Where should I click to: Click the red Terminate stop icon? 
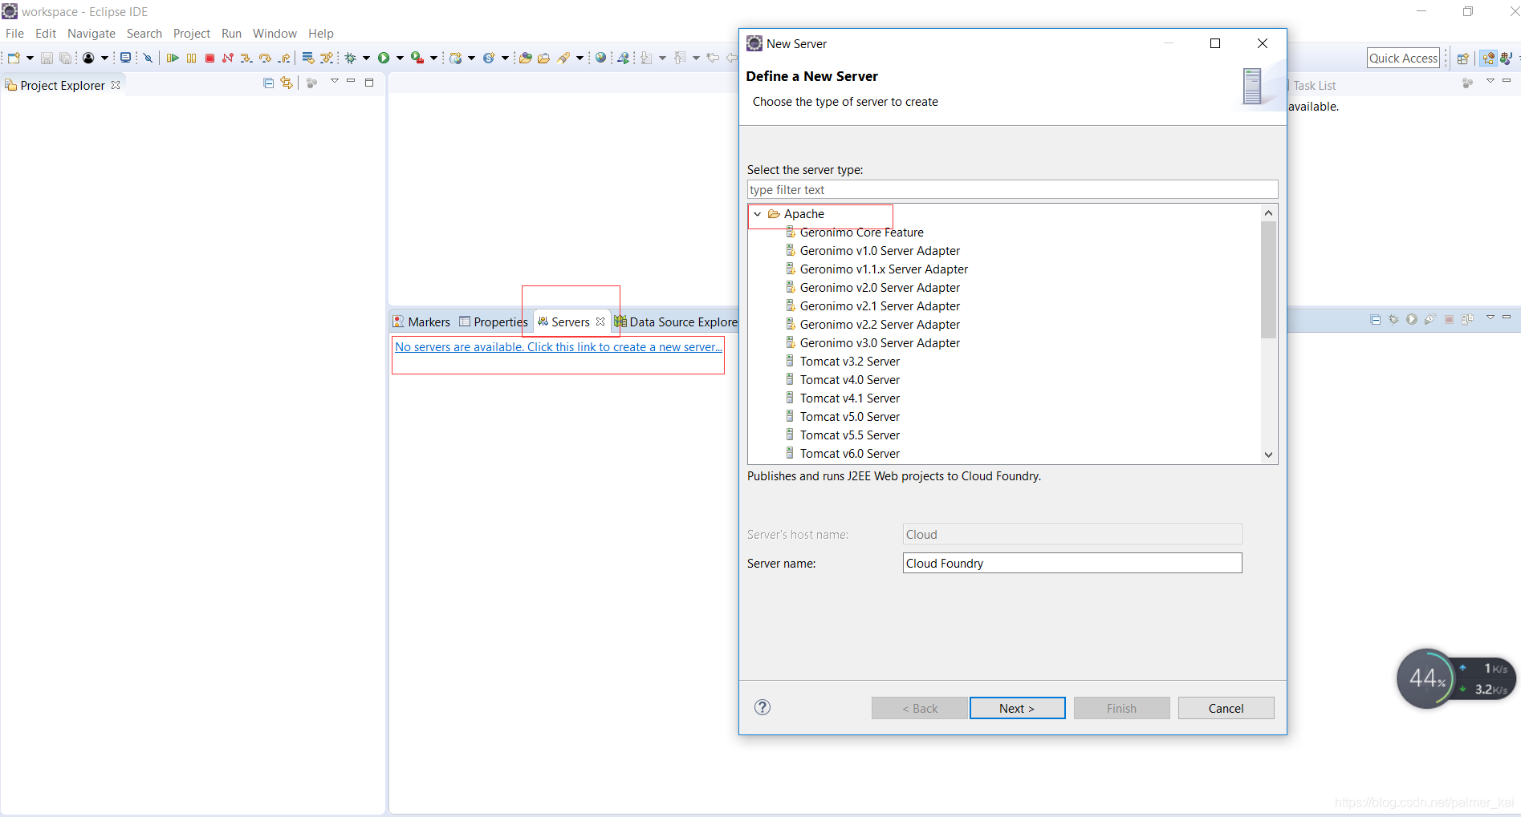pyautogui.click(x=209, y=58)
